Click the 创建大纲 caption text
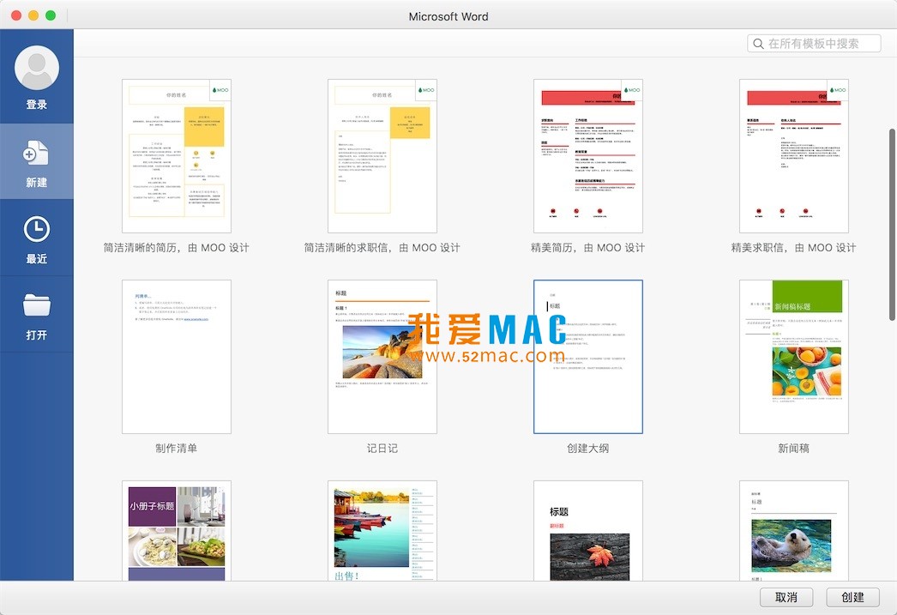Viewport: 897px width, 615px height. point(588,449)
